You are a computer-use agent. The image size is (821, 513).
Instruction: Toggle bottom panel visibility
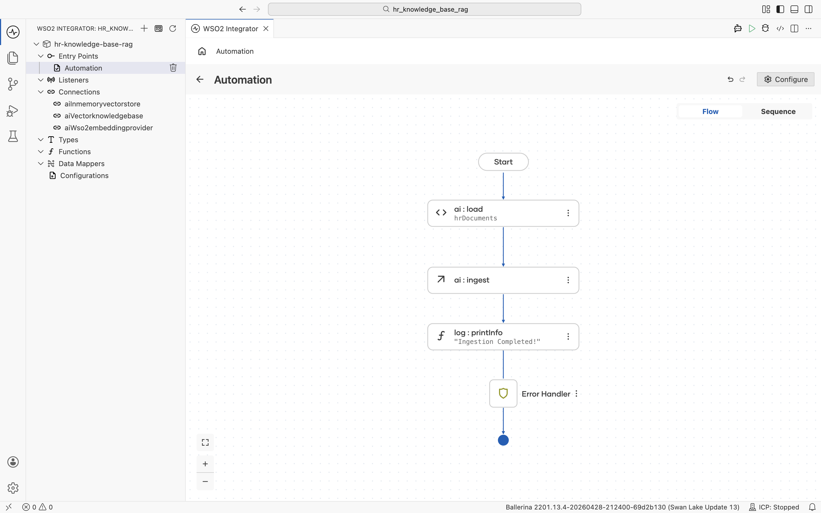(x=794, y=9)
